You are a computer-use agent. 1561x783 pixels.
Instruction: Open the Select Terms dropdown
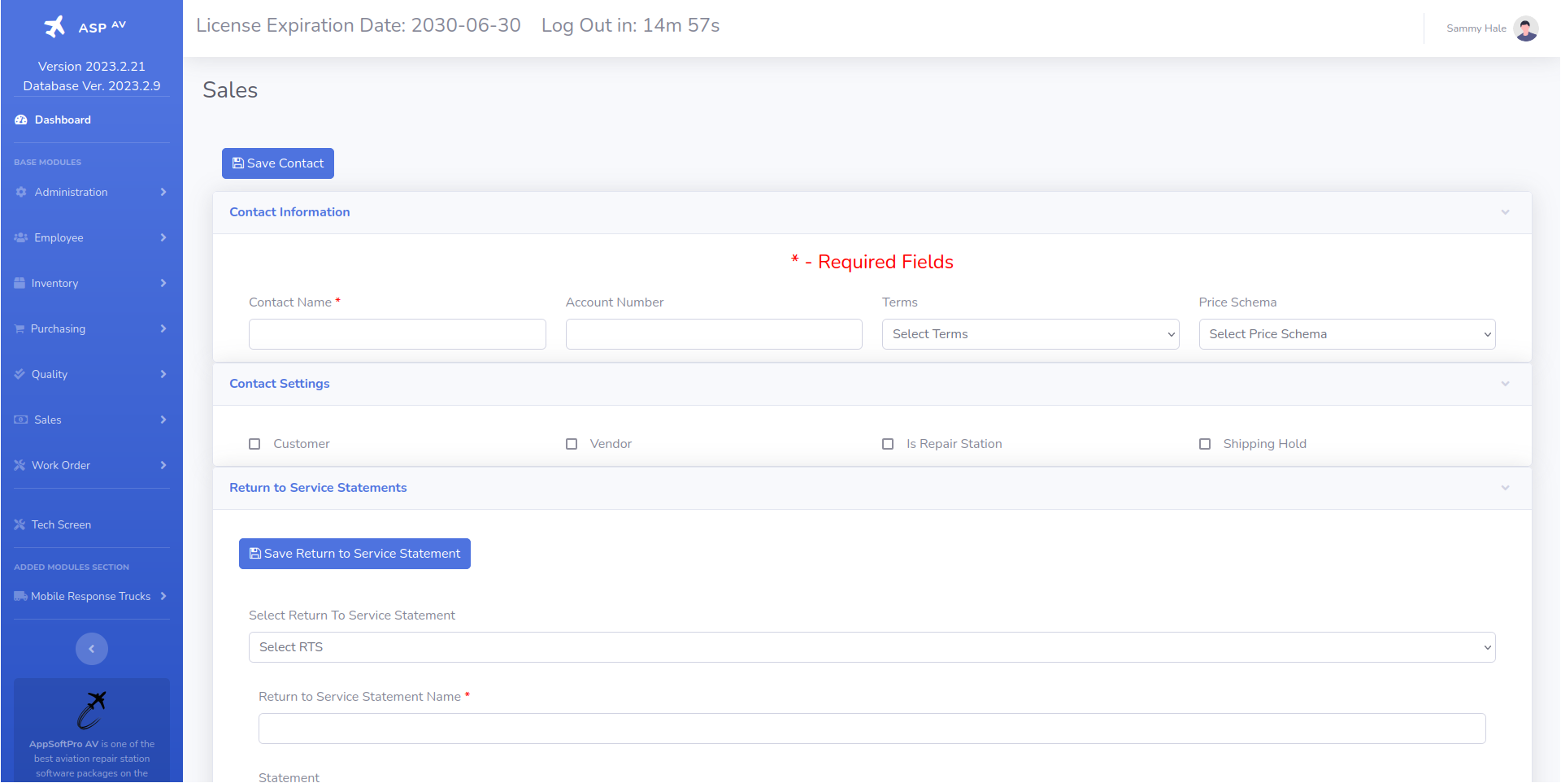coord(1030,334)
